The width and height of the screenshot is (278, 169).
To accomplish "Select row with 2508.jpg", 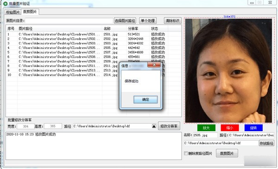I will pyautogui.click(x=94, y=57).
